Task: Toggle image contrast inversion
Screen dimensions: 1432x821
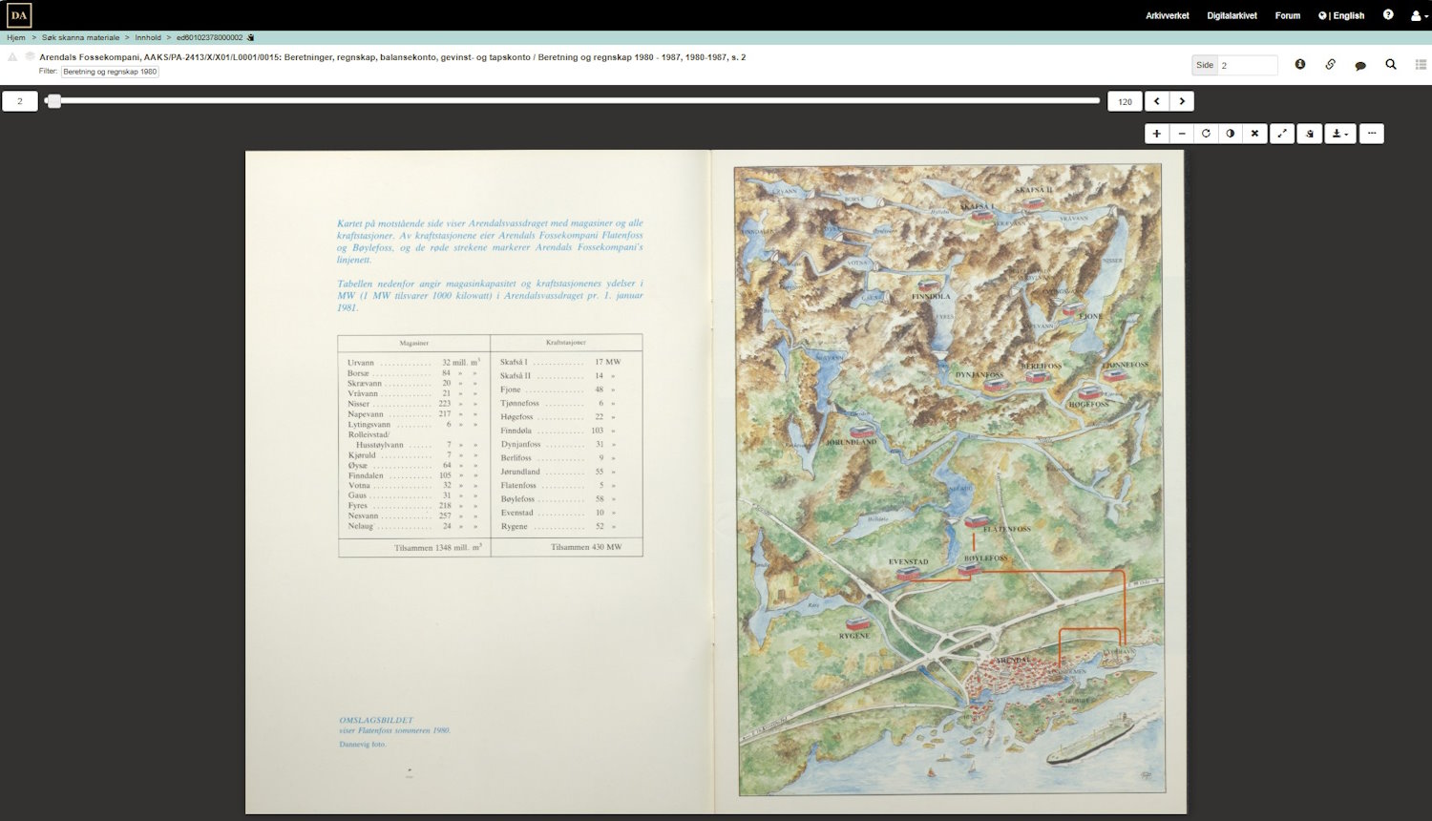Action: (x=1231, y=134)
